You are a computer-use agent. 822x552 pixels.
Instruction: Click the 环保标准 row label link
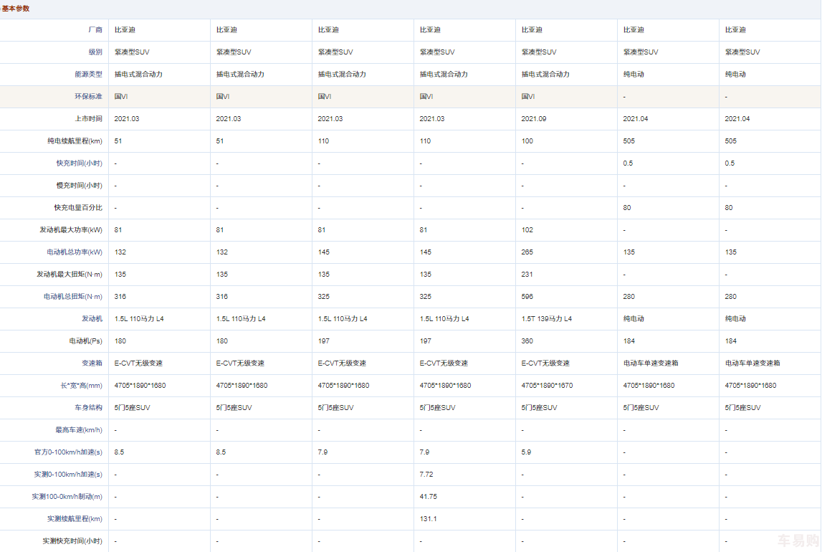[89, 97]
